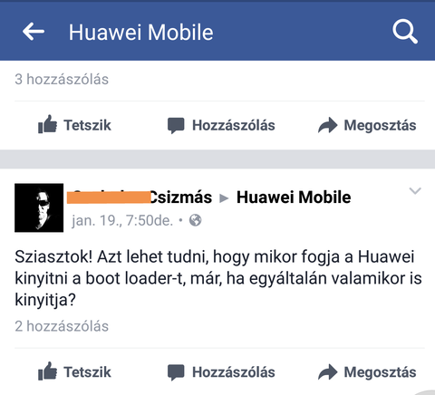The width and height of the screenshot is (435, 395).
Task: Like the upper post with Tetszik thumbs-up
Action: pos(47,124)
